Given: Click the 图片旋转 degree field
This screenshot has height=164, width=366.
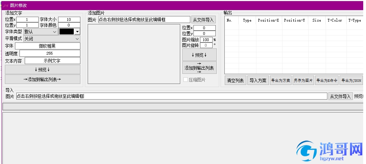Looking at the screenshot, I should pos(206,45).
